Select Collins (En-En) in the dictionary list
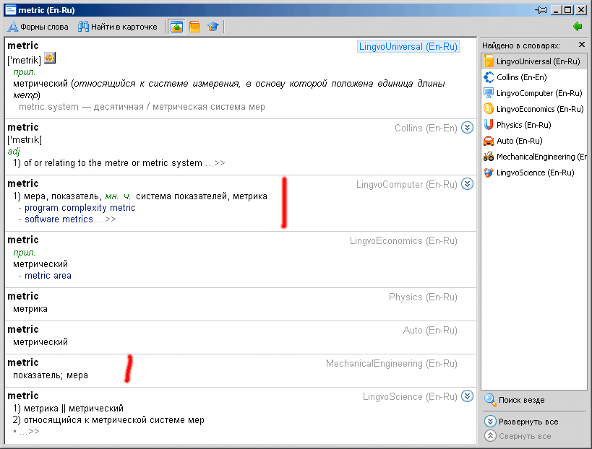This screenshot has height=449, width=592. [534, 77]
